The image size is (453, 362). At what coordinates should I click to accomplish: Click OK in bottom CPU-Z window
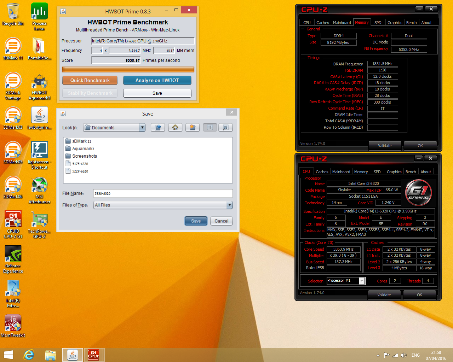pyautogui.click(x=419, y=295)
